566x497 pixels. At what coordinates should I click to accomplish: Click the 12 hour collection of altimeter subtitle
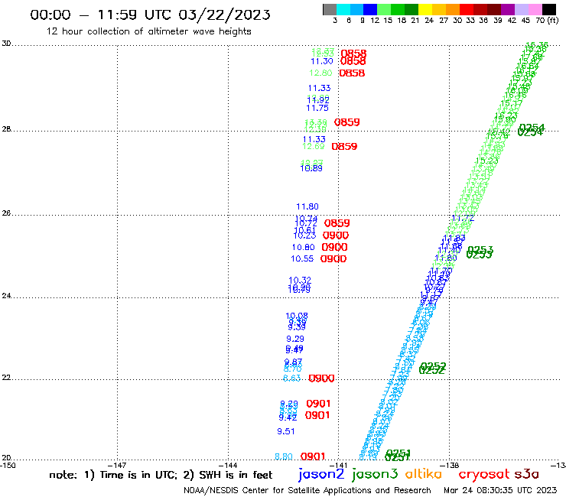point(148,31)
